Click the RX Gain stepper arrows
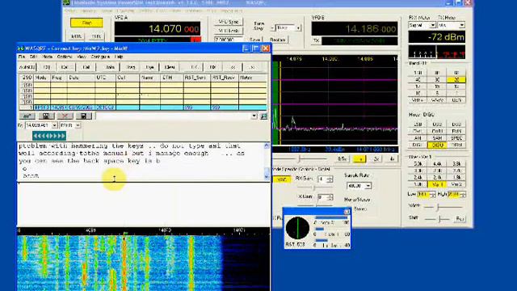Viewport: 517px width, 291px height. tap(330, 179)
